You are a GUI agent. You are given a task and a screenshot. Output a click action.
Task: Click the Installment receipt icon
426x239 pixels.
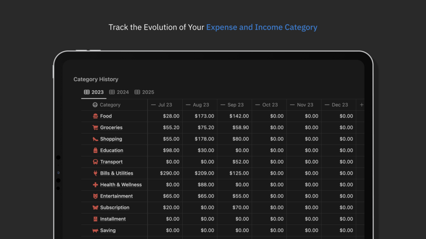(95, 219)
